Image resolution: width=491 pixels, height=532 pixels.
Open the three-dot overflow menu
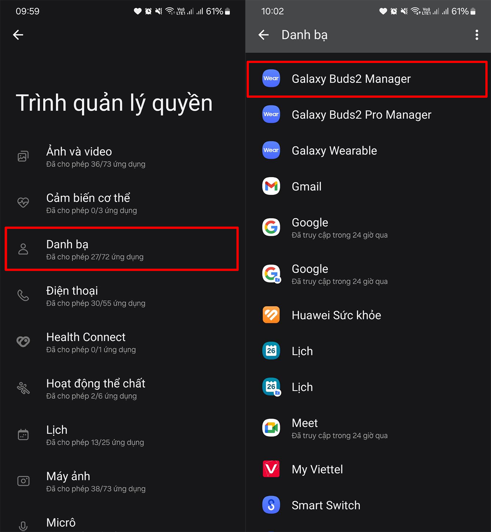[x=477, y=35]
